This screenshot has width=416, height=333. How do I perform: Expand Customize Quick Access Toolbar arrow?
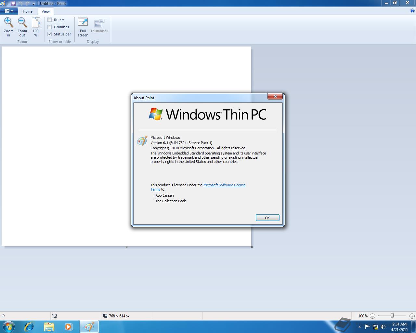click(x=33, y=4)
